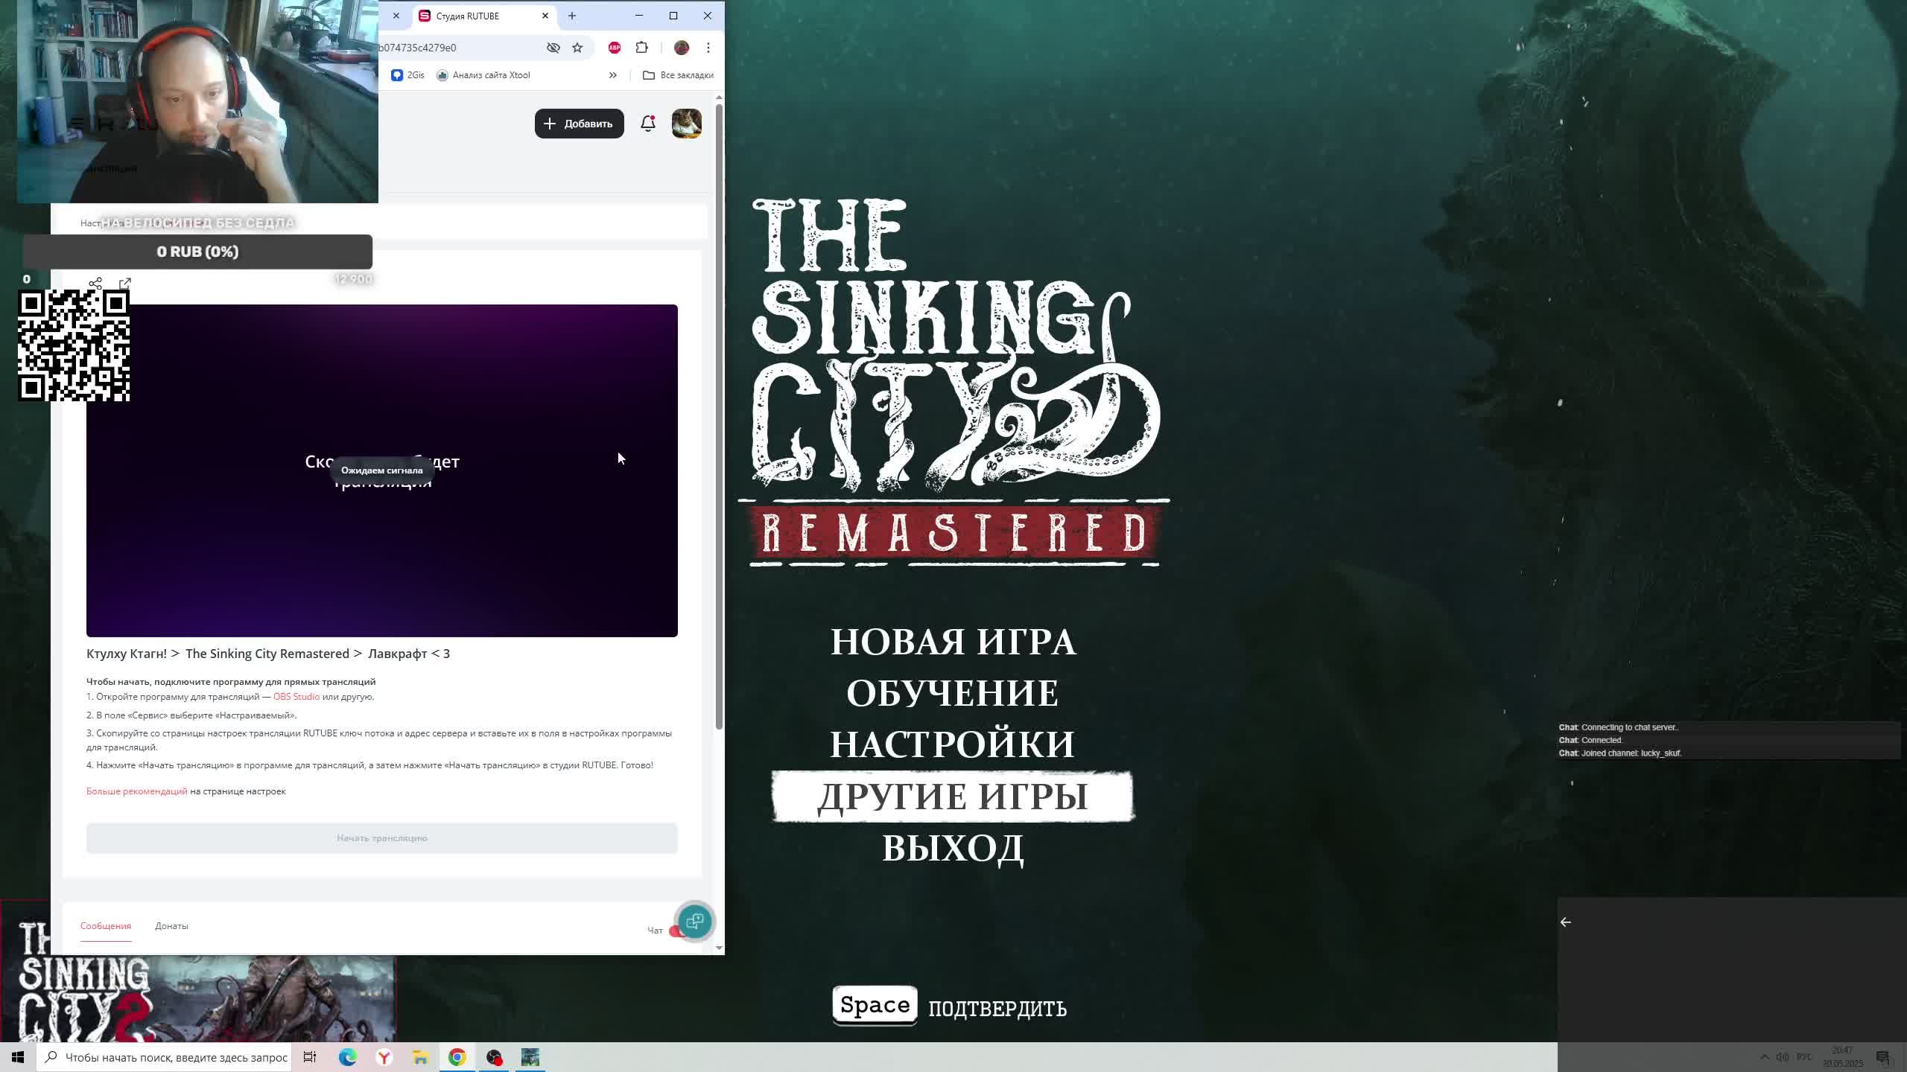Image resolution: width=1907 pixels, height=1072 pixels.
Task: Open the Chrome extensions puzzle menu
Action: point(641,48)
